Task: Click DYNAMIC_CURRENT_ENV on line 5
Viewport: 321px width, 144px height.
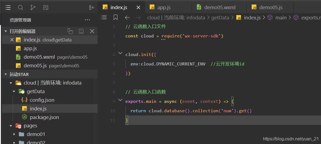Action: tap(181, 64)
